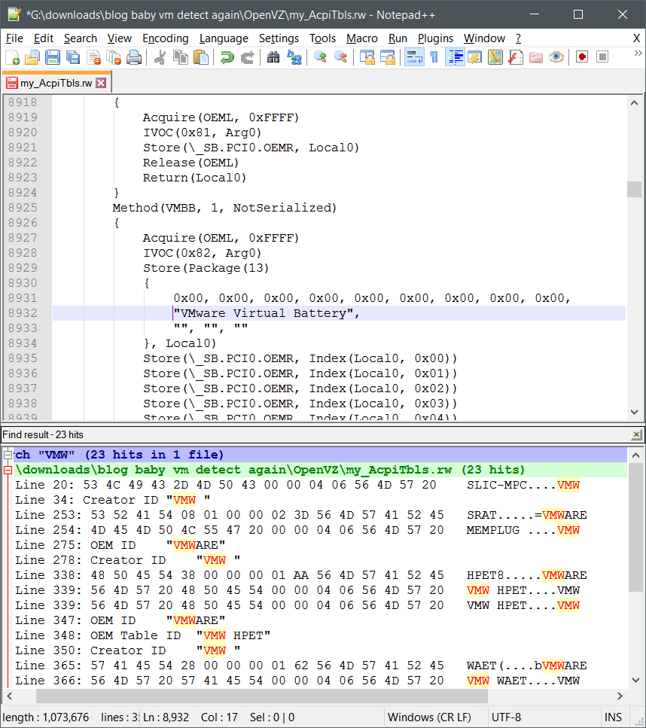Open the ? help menu
Viewport: 646px width, 728px height.
pyautogui.click(x=518, y=38)
